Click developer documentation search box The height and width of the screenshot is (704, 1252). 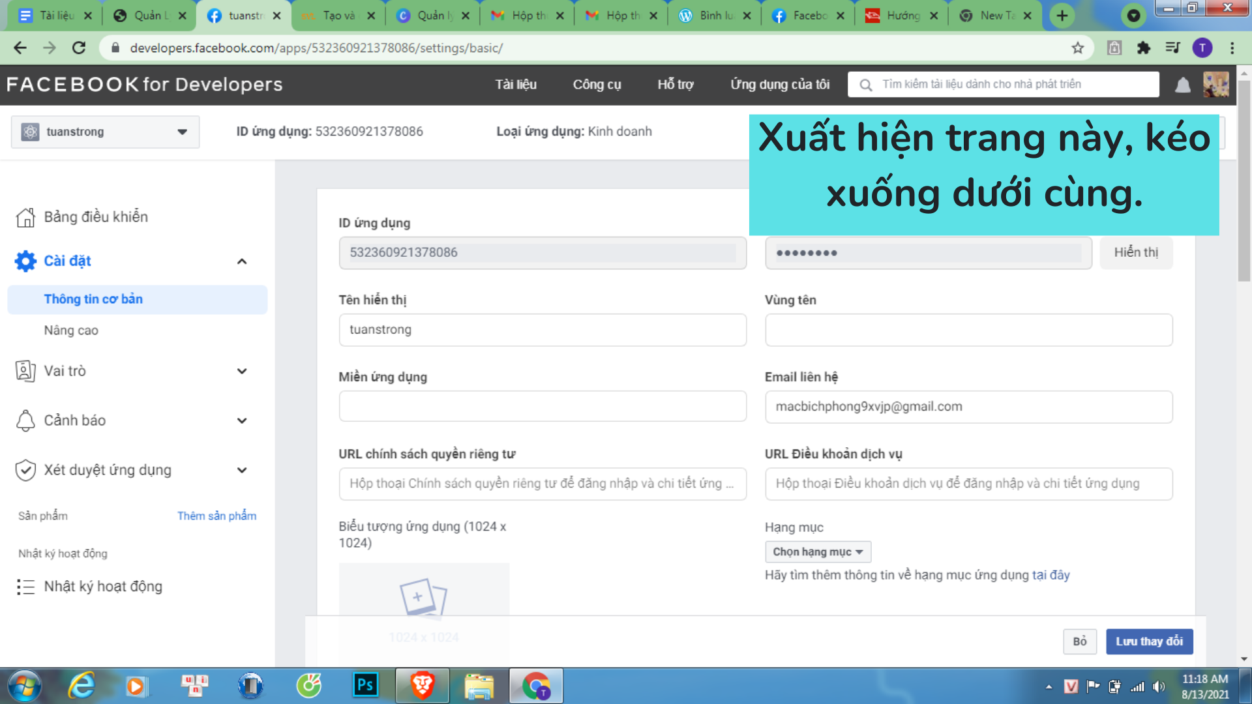pyautogui.click(x=1003, y=85)
